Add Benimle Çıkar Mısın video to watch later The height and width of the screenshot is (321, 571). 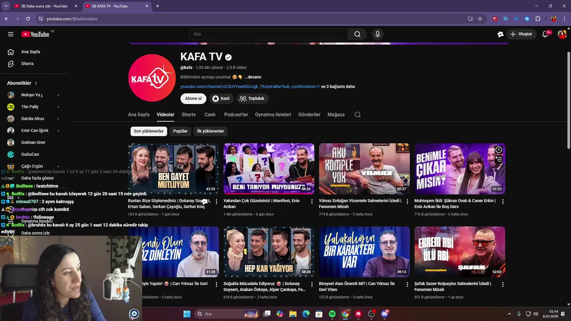pyautogui.click(x=499, y=150)
